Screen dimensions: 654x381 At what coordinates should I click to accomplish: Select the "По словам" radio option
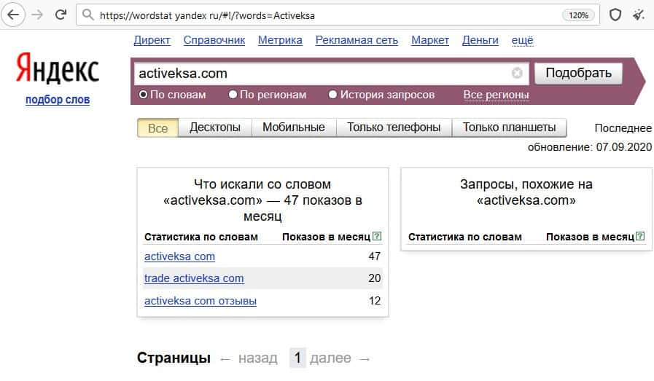[x=143, y=95]
